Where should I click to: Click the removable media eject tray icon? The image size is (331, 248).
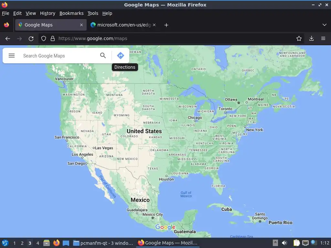pyautogui.click(x=275, y=243)
